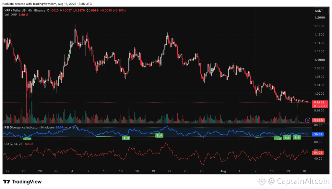Screen dimensions: 332x189
Task: Click the L0.9979 low value
Action: [x=79, y=10]
